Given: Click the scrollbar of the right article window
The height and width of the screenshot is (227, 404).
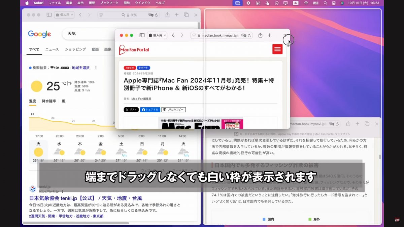Looking at the screenshot, I should click(x=380, y=156).
